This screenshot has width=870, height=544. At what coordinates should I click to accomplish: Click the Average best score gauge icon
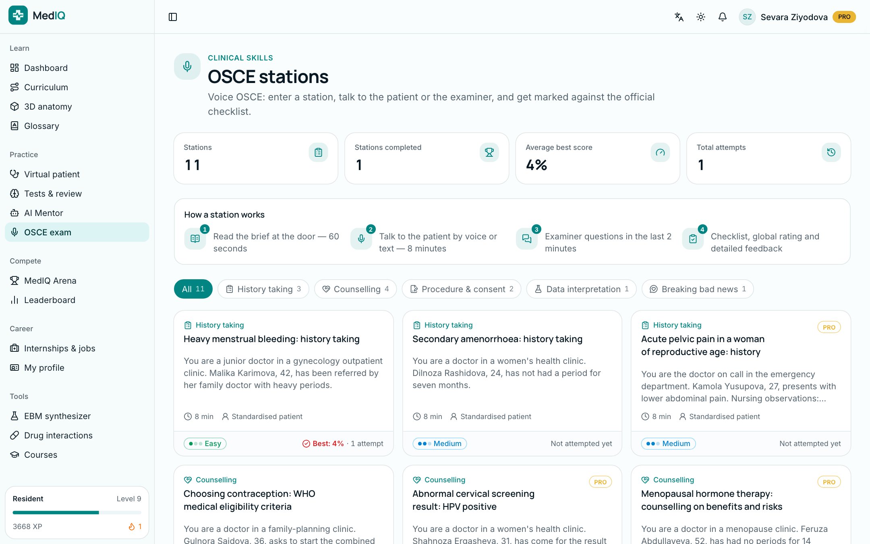tap(660, 152)
